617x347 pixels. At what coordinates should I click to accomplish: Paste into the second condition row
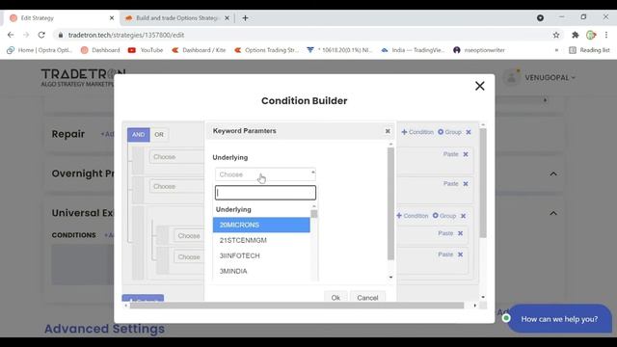pyautogui.click(x=450, y=184)
